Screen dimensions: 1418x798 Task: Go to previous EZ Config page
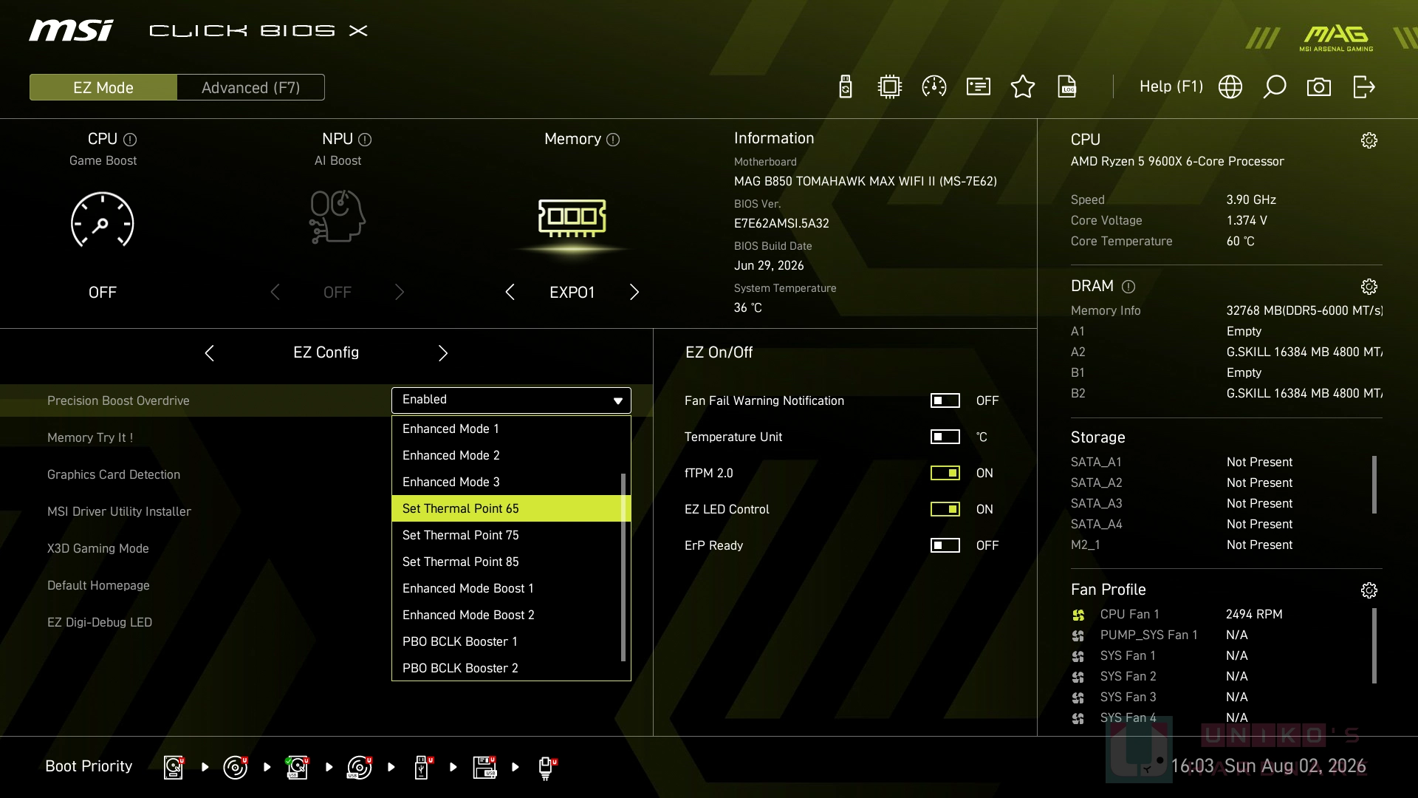[x=209, y=353]
